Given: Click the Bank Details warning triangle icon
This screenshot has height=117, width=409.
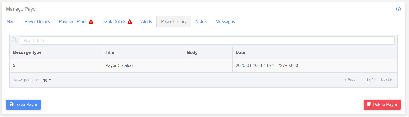Looking at the screenshot, I should (130, 22).
